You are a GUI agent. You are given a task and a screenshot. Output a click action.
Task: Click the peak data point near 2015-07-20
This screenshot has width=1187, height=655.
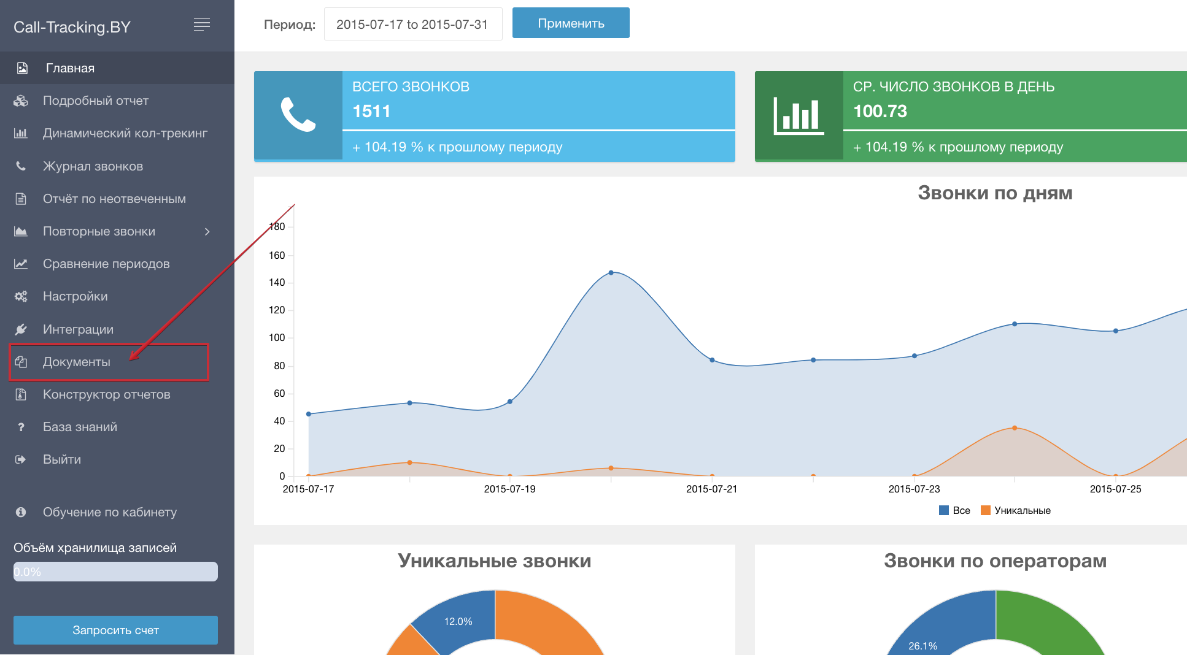coord(611,272)
